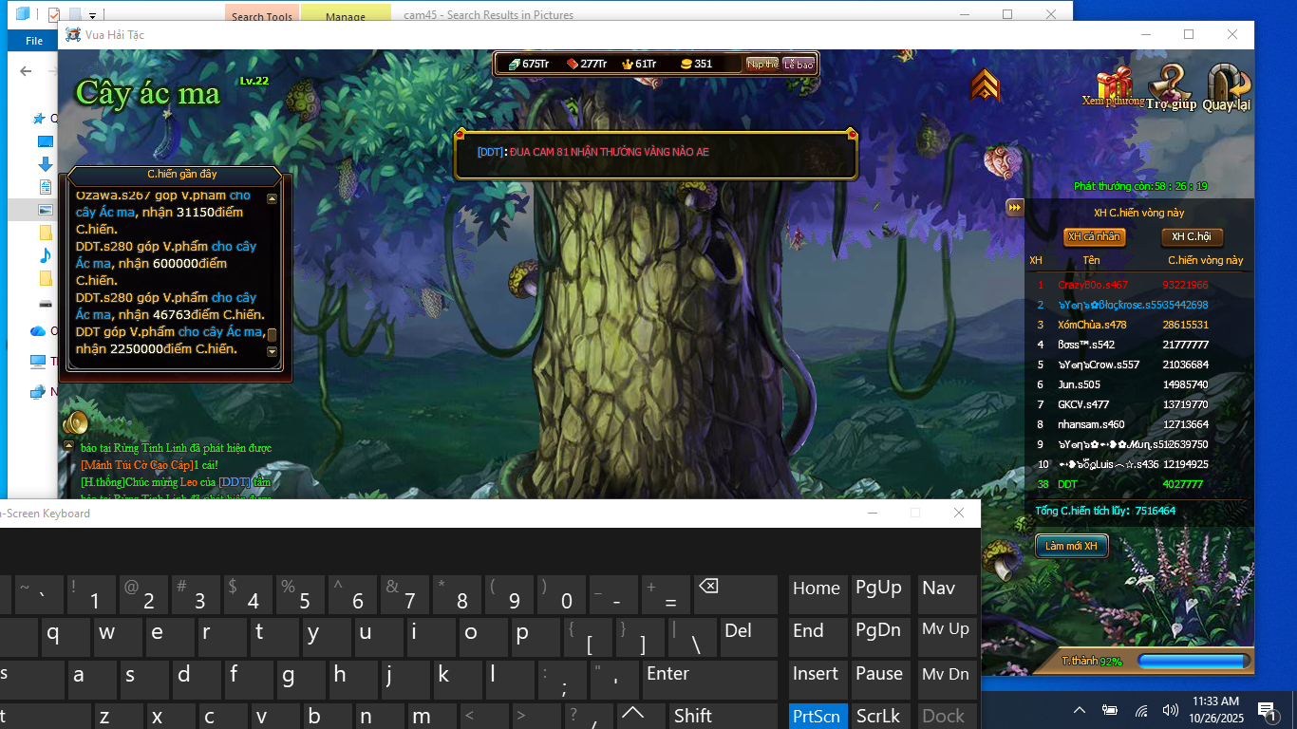
Task: Click the "Tổng C.hiến tích lũy: 7516464" total
Action: (1105, 511)
